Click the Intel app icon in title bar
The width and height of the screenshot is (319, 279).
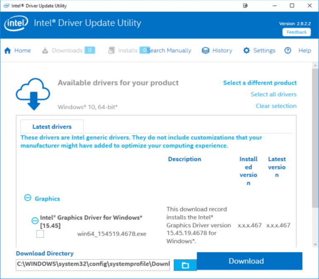point(7,5)
